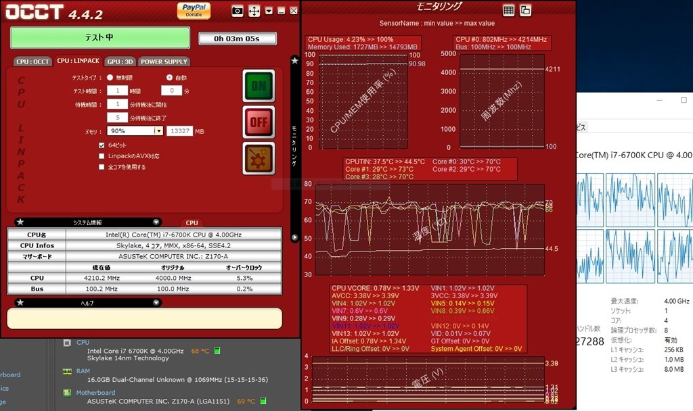Image resolution: width=693 pixels, height=411 pixels.
Task: Open the Motherboard link in Speccy
Action: click(95, 393)
